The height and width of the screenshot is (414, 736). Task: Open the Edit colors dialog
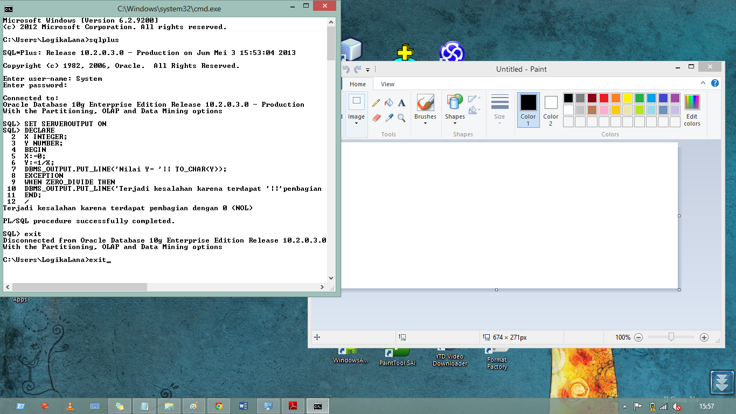tap(692, 111)
